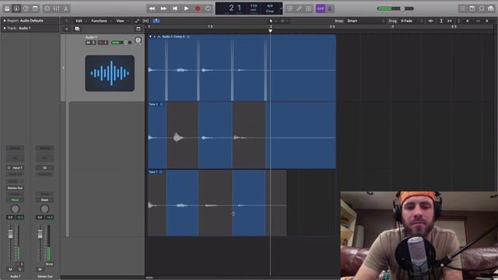
Task: Click the blue audio waveform track icon
Action: [x=110, y=73]
